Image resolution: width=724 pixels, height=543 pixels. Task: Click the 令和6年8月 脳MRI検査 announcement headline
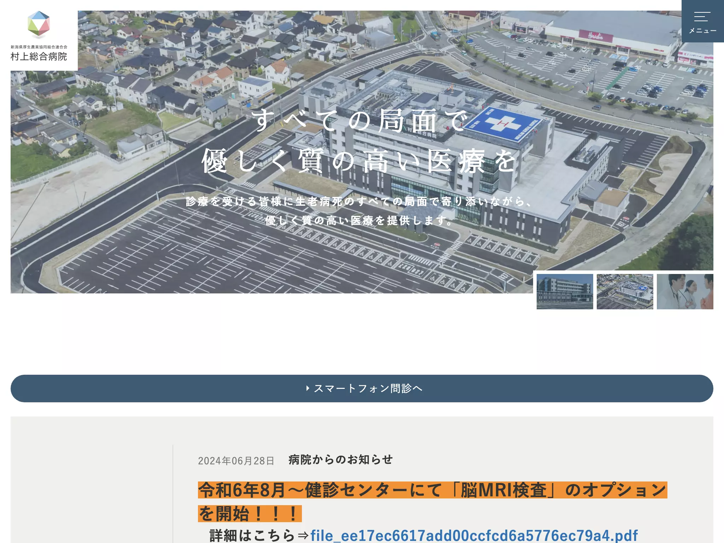click(432, 502)
